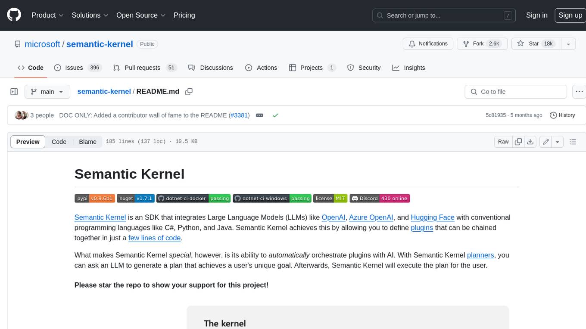Switch to the Issues tab
Screen dimensions: 586x329
[x=78, y=68]
